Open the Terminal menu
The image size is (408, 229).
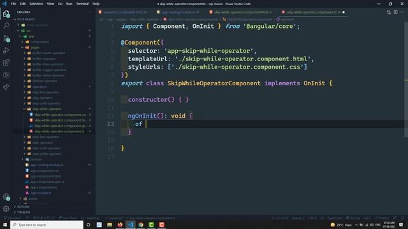pos(82,4)
